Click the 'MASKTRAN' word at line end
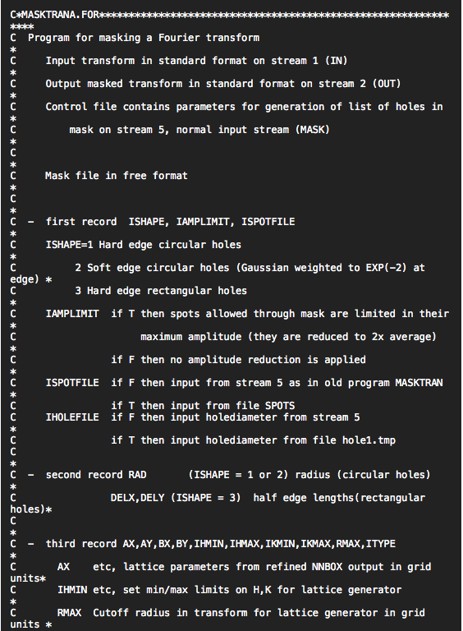Image resolution: width=463 pixels, height=631 pixels. 419,382
